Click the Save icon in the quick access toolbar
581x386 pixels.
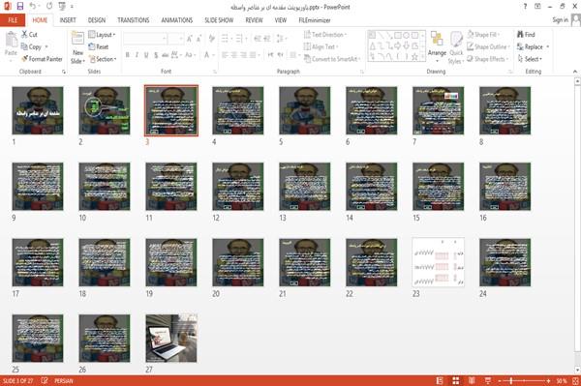(20, 7)
